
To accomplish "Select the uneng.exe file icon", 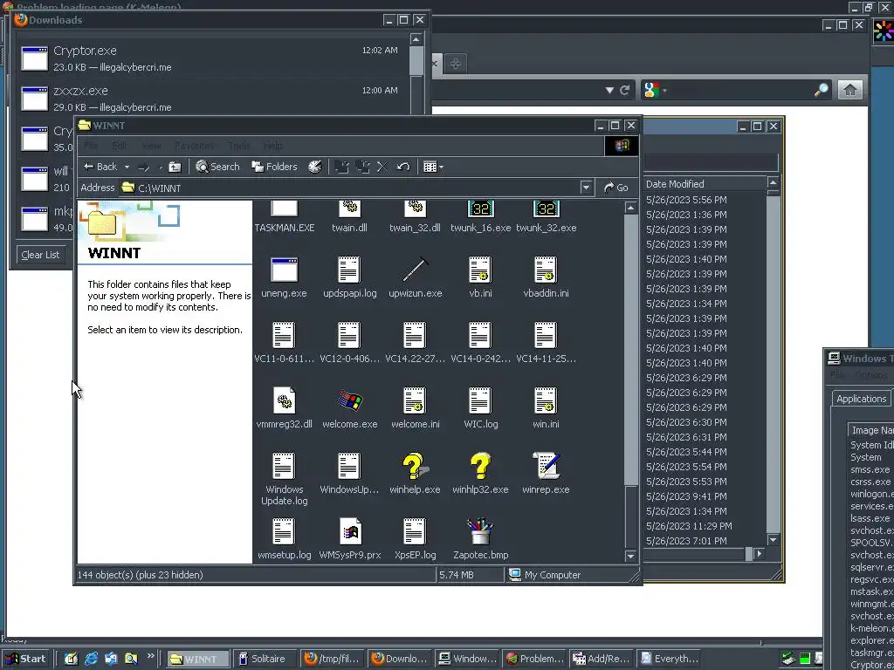I will 284,270.
